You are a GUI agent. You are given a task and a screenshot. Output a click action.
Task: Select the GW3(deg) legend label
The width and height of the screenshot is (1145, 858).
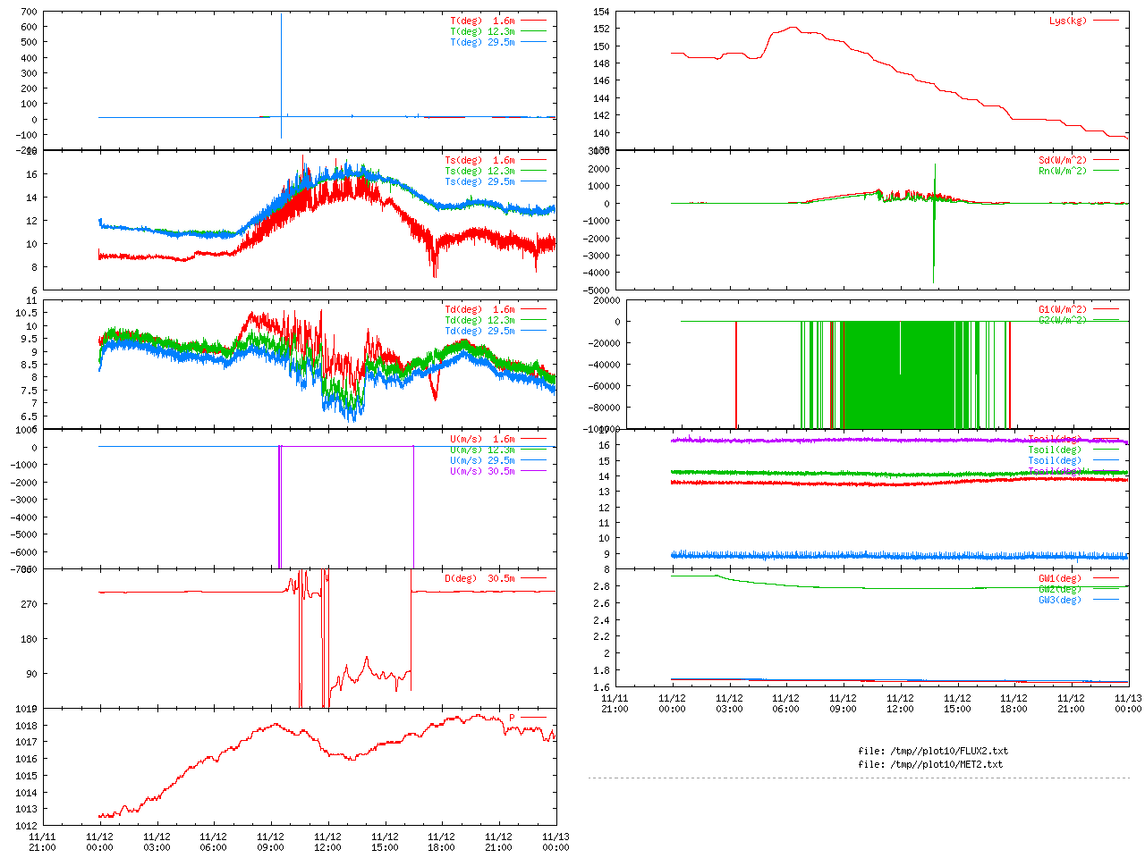coord(1059,600)
